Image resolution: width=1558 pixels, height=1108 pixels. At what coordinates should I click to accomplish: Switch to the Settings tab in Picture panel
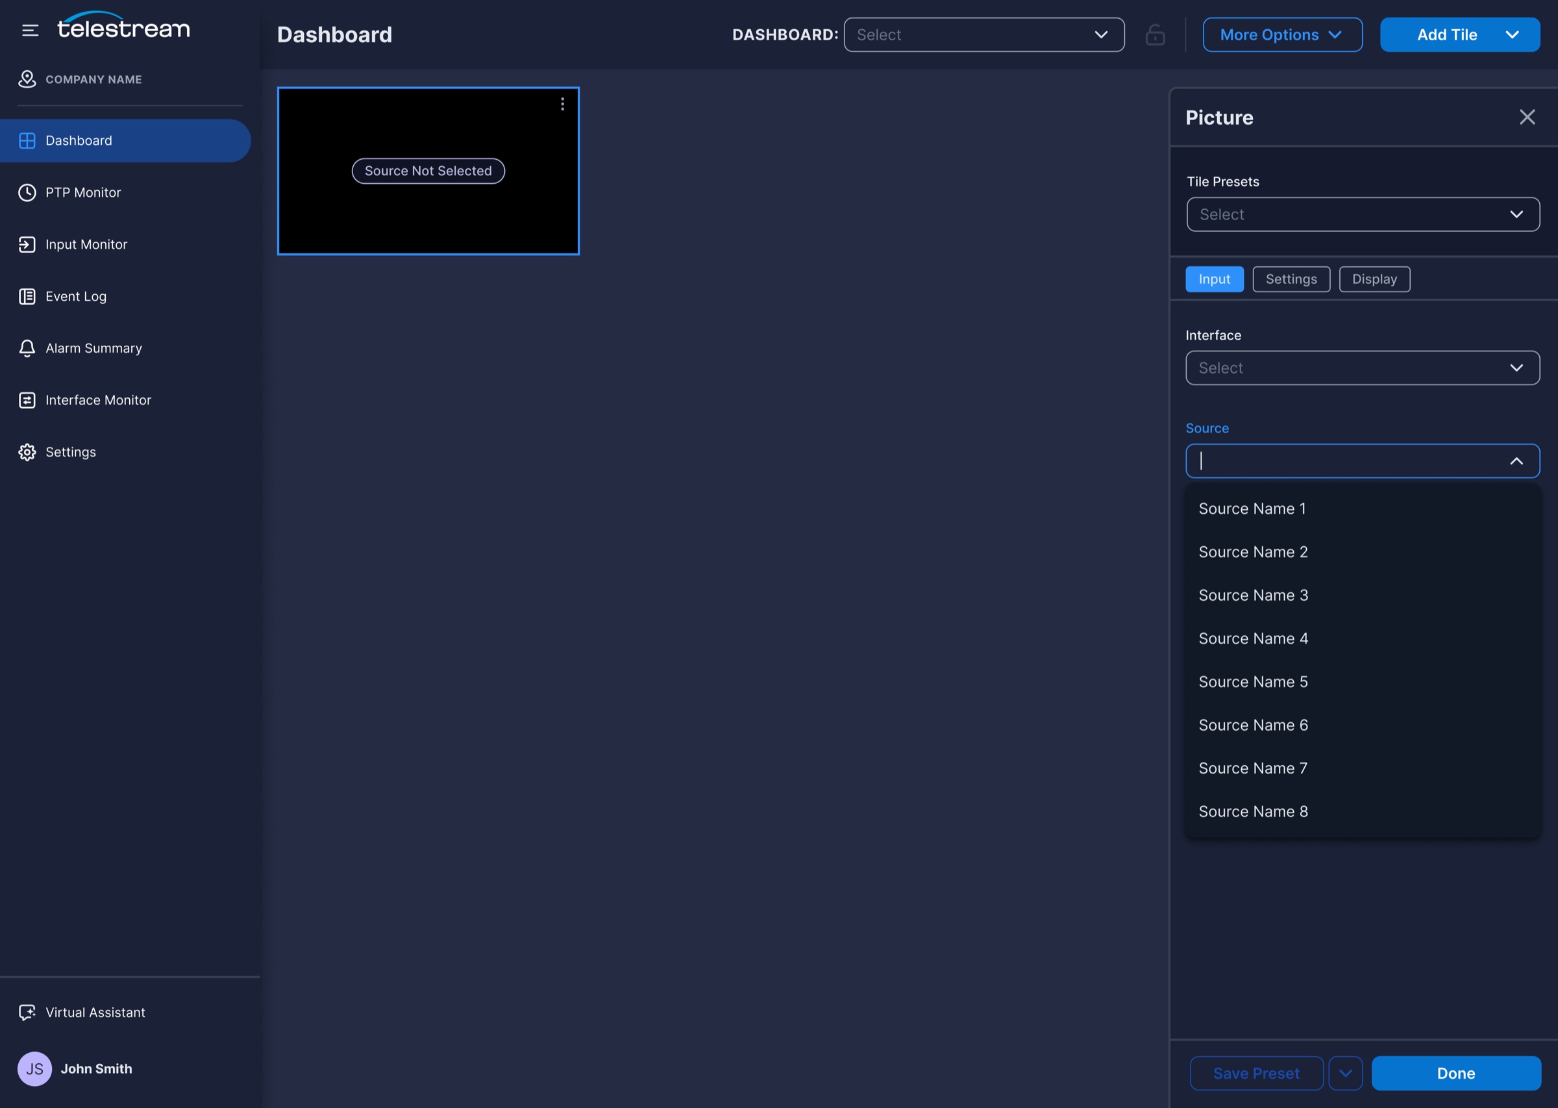pyautogui.click(x=1291, y=279)
